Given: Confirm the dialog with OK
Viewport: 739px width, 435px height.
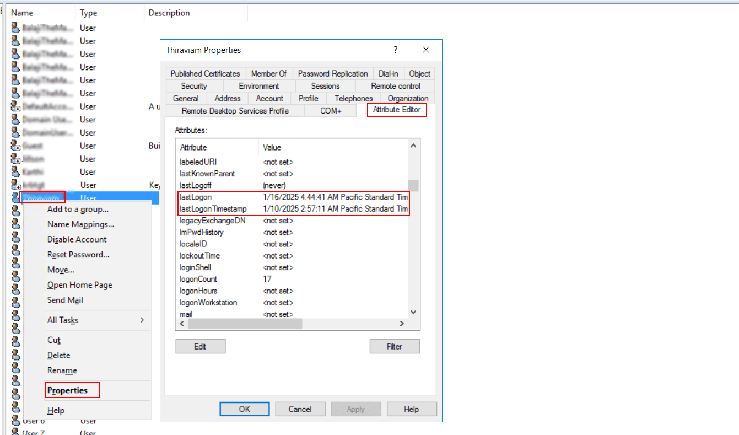Looking at the screenshot, I should (x=244, y=409).
